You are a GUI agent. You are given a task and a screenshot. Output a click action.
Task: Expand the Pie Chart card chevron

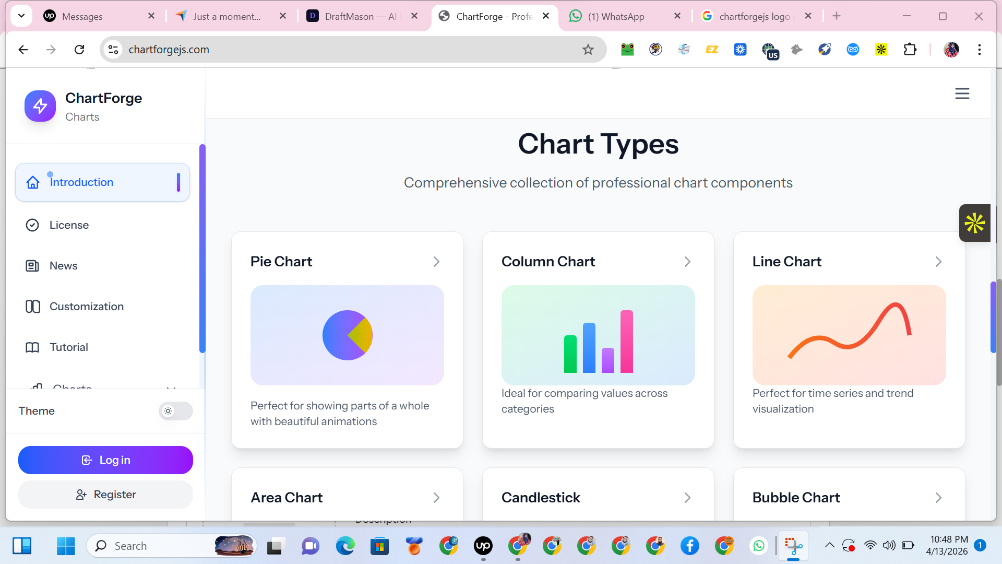click(436, 262)
